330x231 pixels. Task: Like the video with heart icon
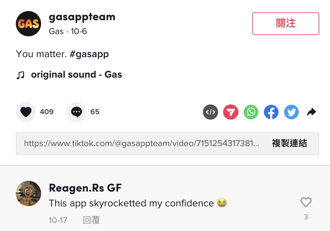click(x=26, y=112)
